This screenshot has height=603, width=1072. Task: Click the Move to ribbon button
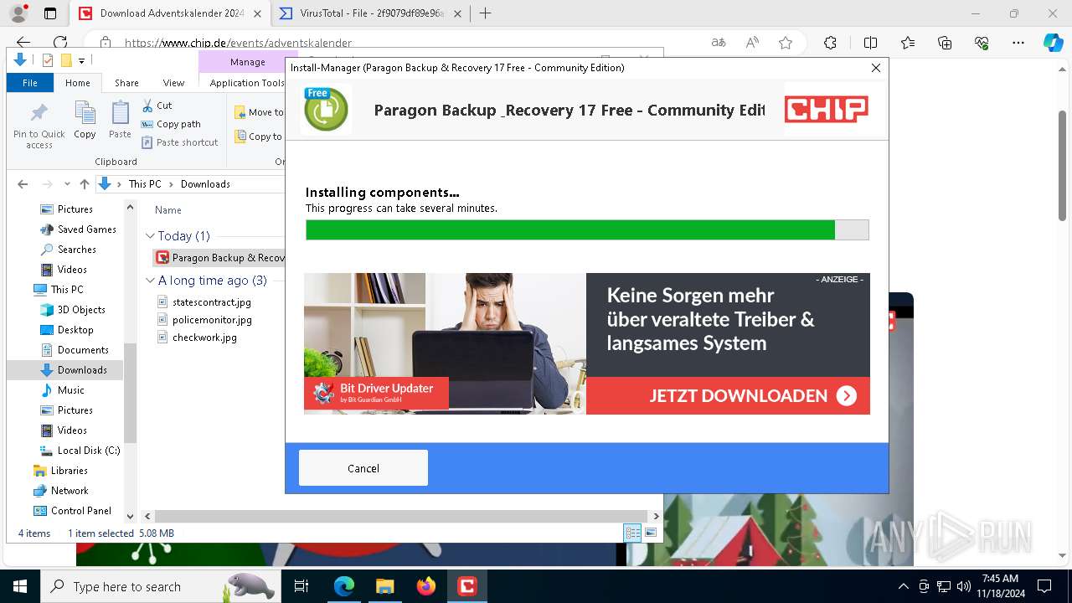(259, 112)
